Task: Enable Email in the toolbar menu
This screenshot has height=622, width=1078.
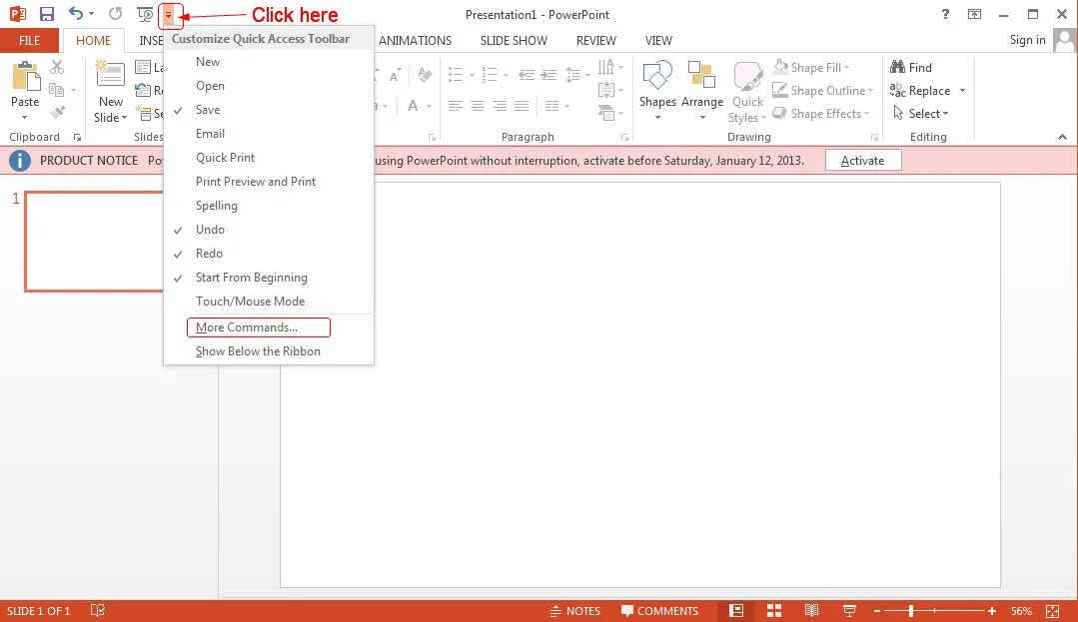Action: coord(269,134)
